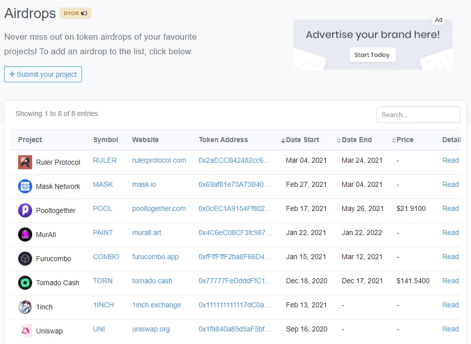Open the rulerprotocol.com website link
Image resolution: width=471 pixels, height=344 pixels.
tap(159, 160)
